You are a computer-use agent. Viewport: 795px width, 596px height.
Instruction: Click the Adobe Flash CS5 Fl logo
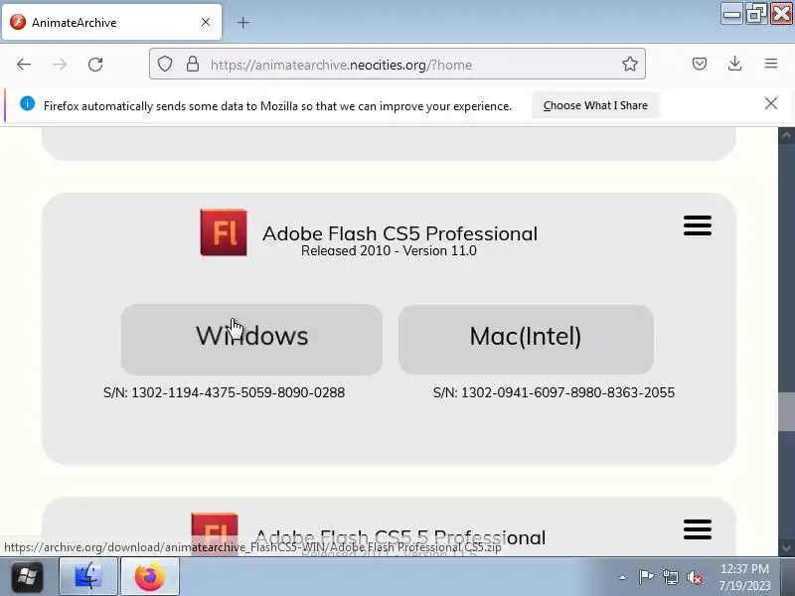tap(224, 232)
